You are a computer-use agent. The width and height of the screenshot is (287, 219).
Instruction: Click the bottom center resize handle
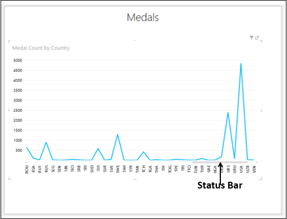tap(135, 179)
